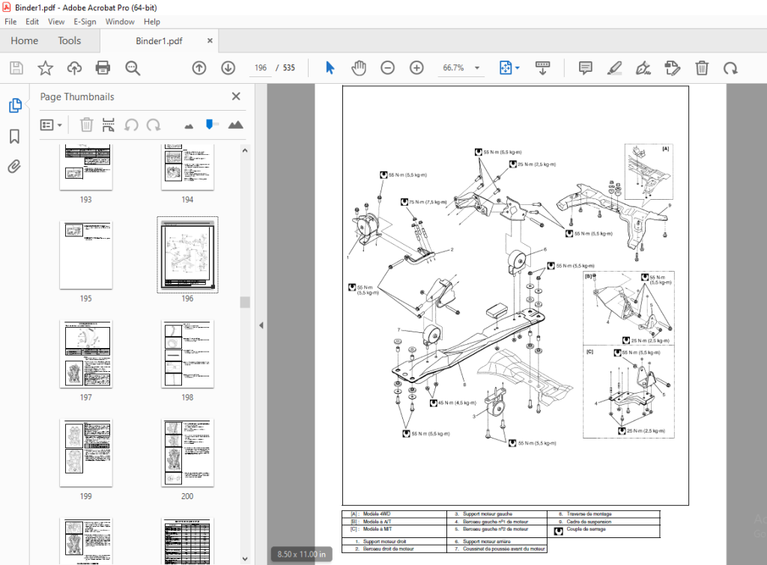The height and width of the screenshot is (565, 767).
Task: Close the Page Thumbnails panel
Action: tap(236, 97)
